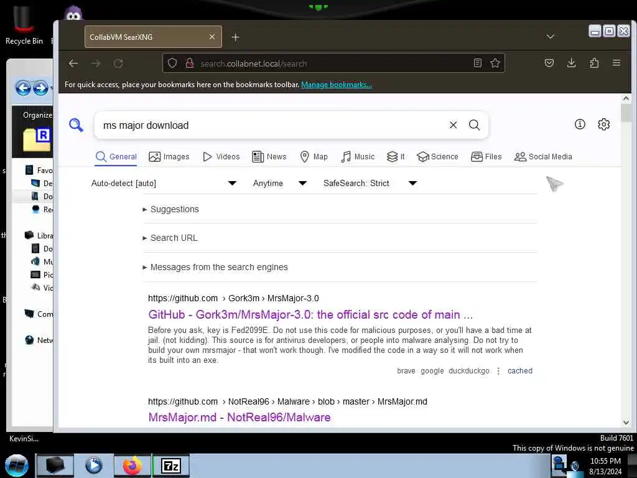This screenshot has height=478, width=637.
Task: Open the Firefox downloads panel
Action: tap(572, 63)
